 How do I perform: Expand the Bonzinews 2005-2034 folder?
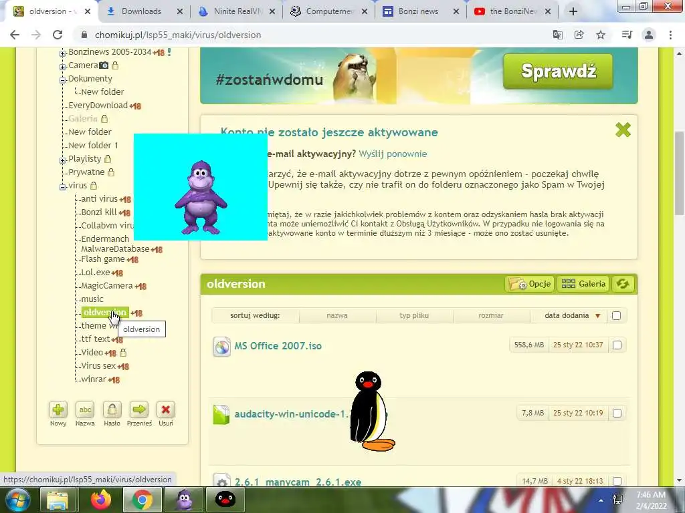click(x=62, y=53)
